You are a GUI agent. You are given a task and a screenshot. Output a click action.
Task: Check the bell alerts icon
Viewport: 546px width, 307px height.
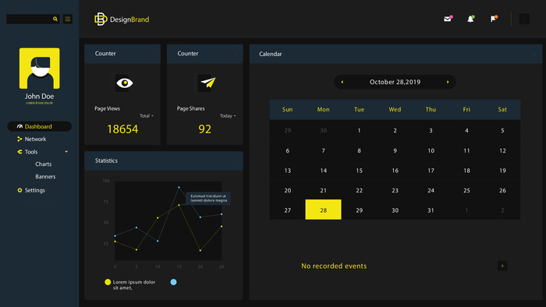[470, 19]
